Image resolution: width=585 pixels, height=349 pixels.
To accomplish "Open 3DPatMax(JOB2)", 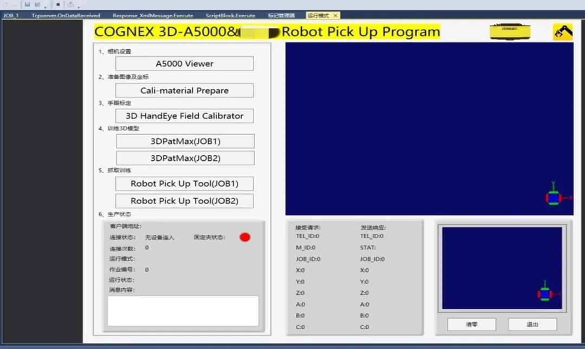I will [x=185, y=157].
